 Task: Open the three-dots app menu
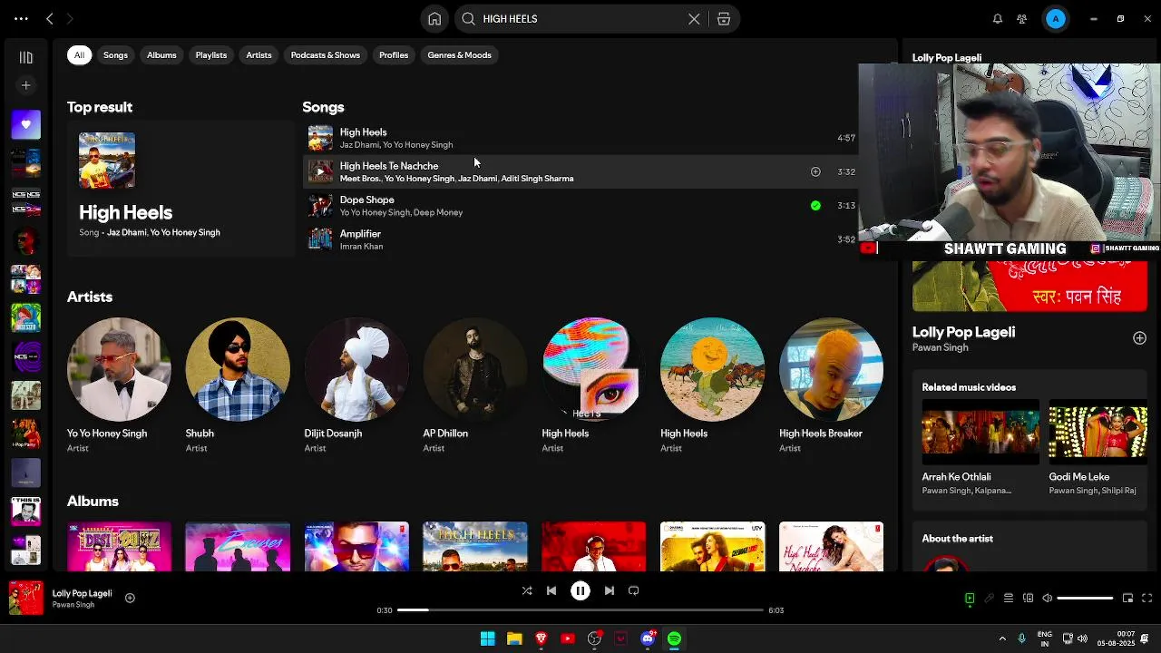[21, 18]
